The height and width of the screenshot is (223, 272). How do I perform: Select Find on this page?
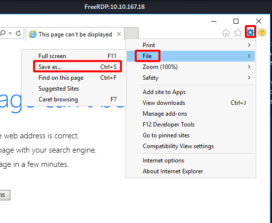[x=74, y=78]
